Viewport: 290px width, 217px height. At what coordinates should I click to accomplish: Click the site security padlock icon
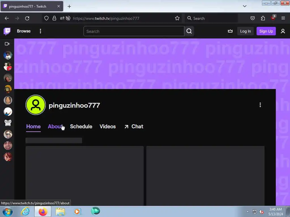54,18
